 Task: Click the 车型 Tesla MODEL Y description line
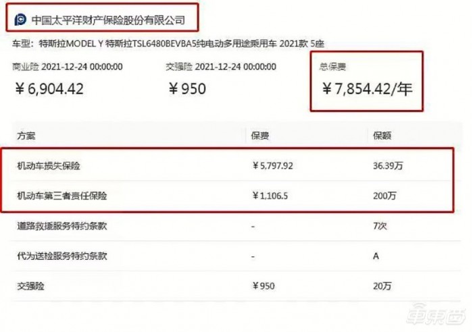(x=169, y=44)
